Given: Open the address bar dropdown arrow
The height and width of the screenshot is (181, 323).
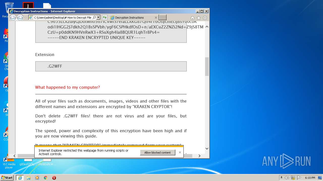Looking at the screenshot, I should coord(98,18).
